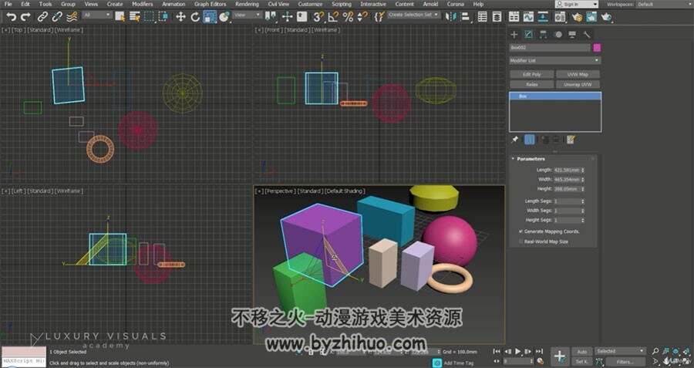Image resolution: width=694 pixels, height=368 pixels.
Task: Open Rendered Frame Window icon
Action: coord(591,17)
